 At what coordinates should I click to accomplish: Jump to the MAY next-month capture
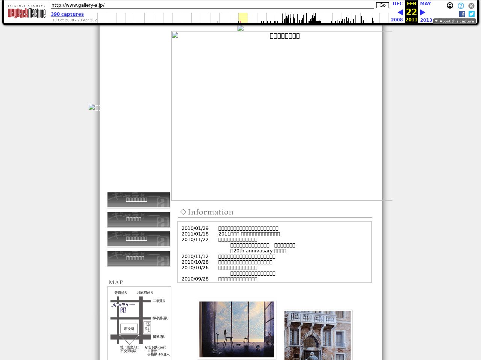(x=425, y=4)
